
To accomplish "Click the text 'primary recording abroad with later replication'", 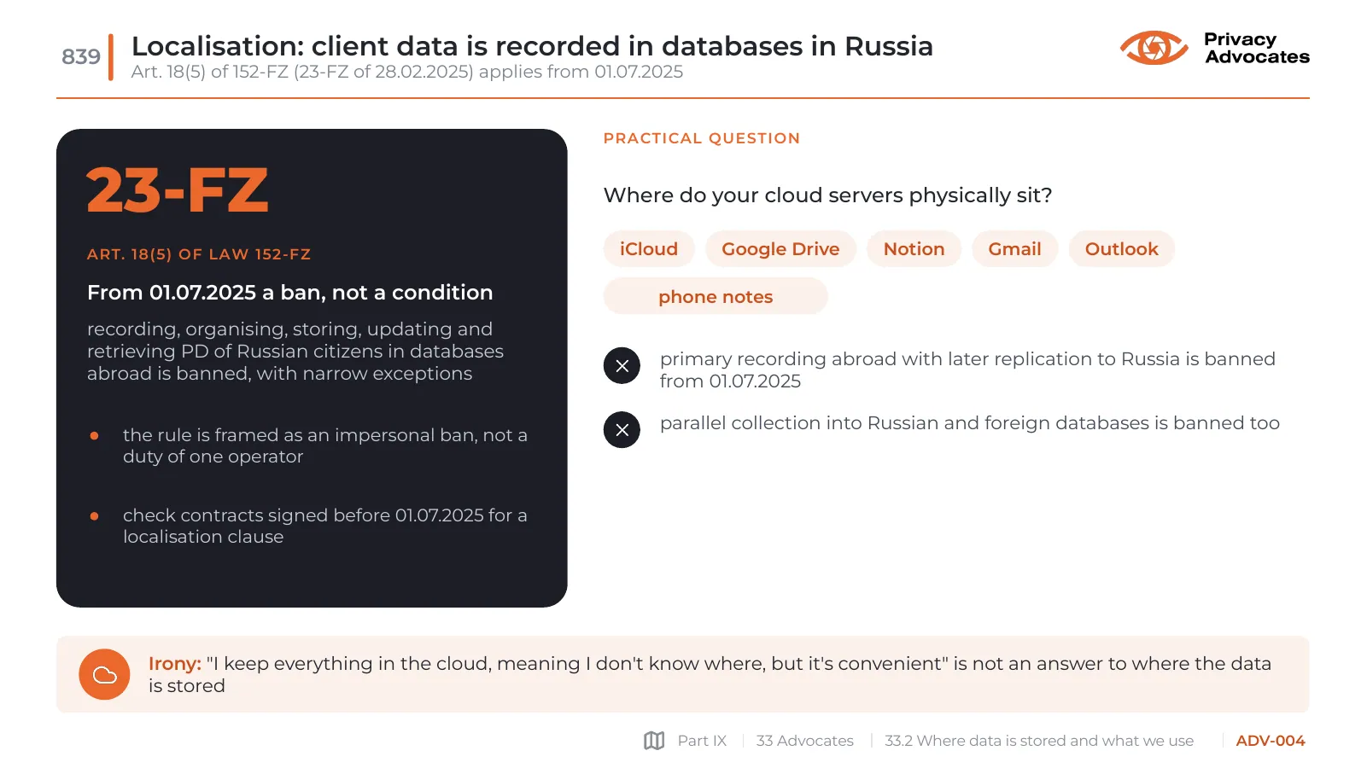I will (967, 369).
